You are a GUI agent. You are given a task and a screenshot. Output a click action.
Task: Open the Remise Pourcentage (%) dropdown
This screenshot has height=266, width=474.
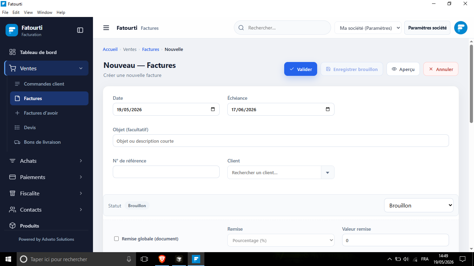(x=281, y=240)
